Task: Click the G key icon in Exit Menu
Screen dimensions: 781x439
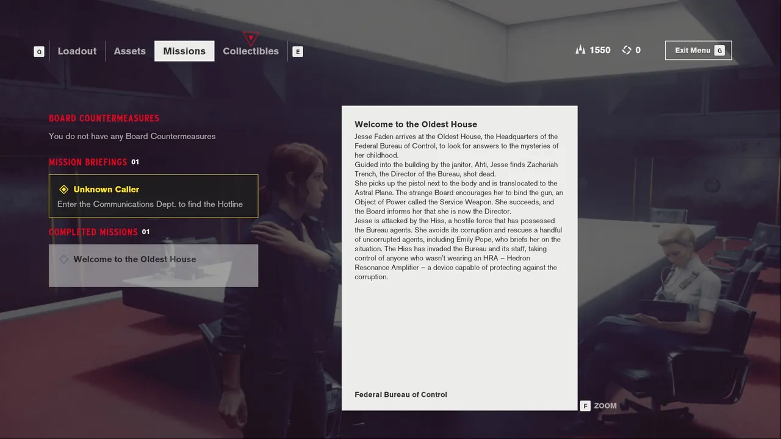Action: (719, 51)
